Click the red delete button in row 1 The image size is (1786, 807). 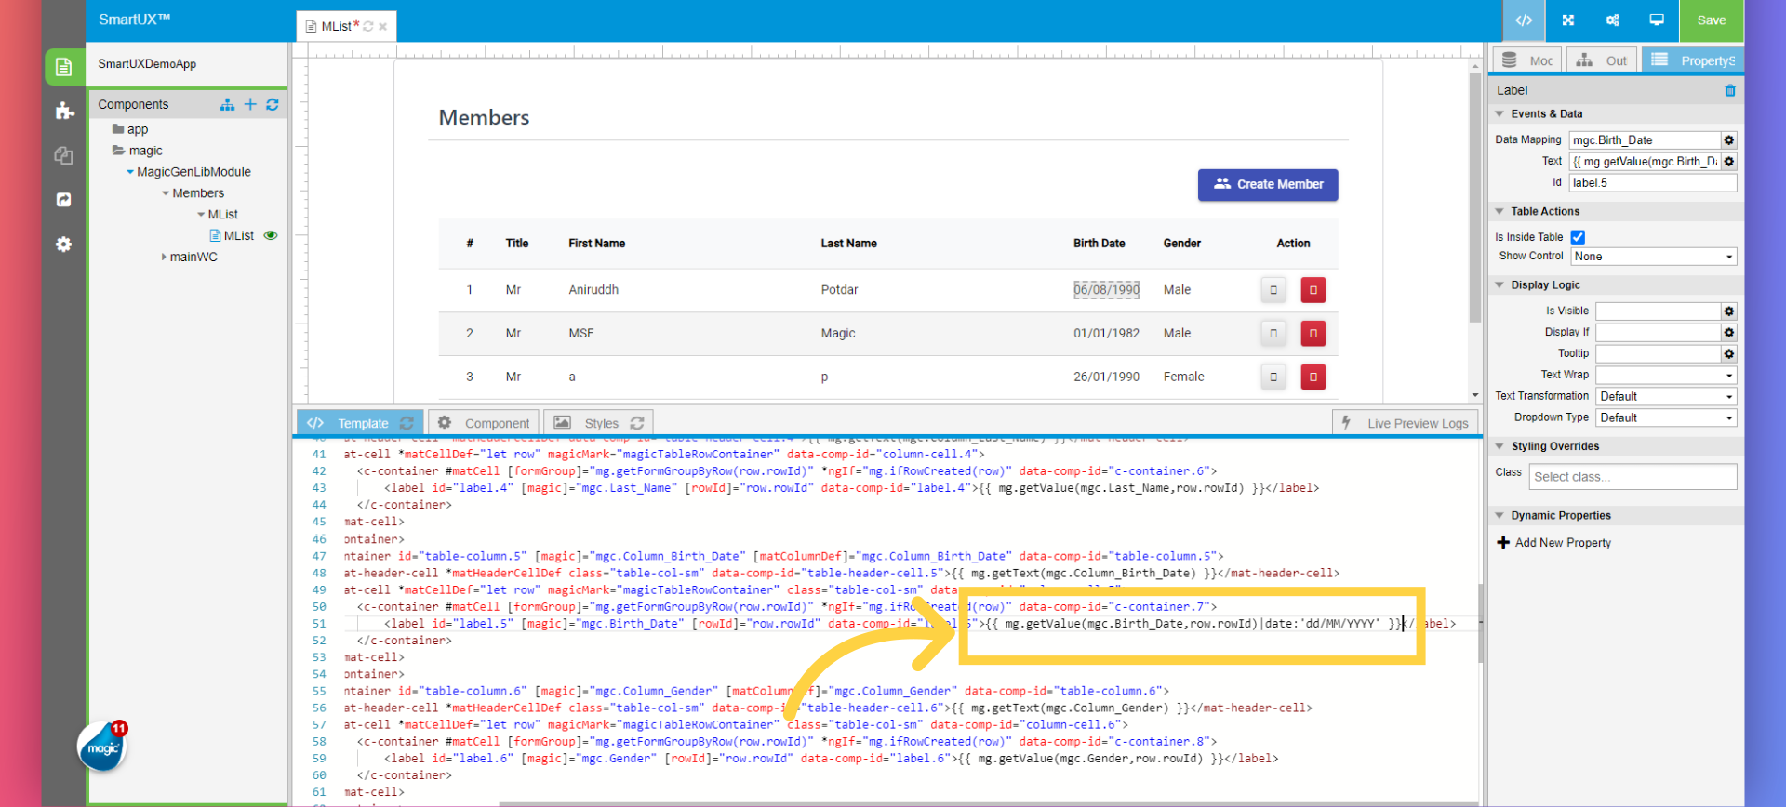(x=1313, y=290)
